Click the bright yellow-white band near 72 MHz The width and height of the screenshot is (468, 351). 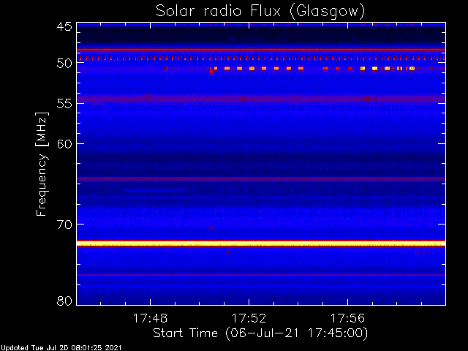pyautogui.click(x=261, y=244)
